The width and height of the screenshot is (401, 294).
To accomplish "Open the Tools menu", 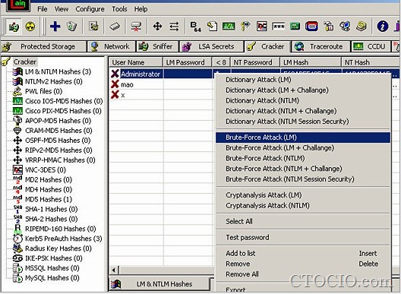I will coord(119,9).
